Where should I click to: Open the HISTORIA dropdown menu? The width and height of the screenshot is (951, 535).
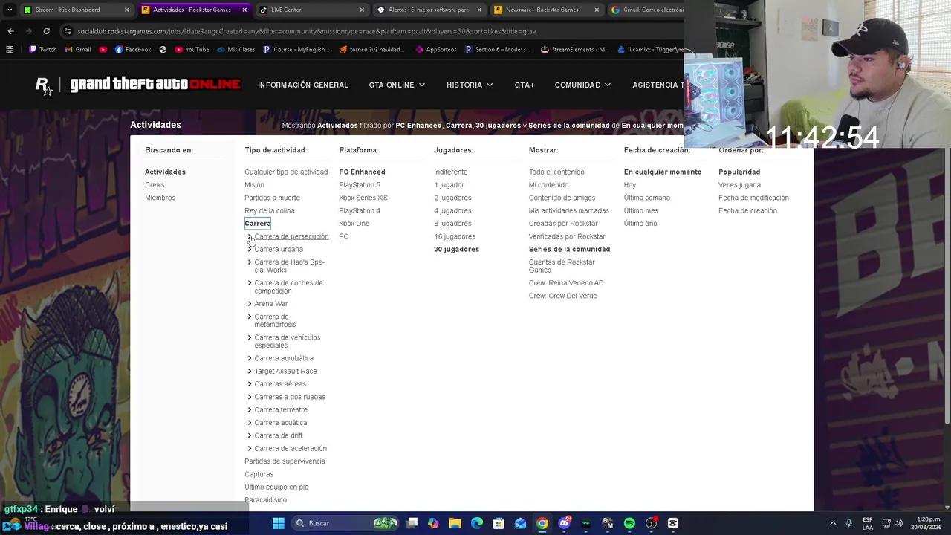(470, 85)
